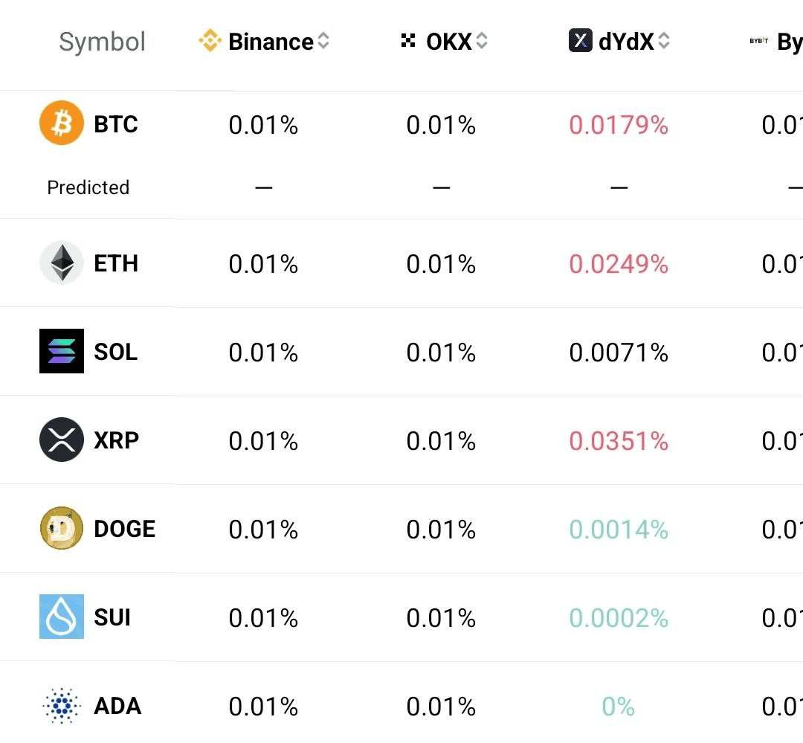Open the DOGE symbol link

click(x=124, y=529)
